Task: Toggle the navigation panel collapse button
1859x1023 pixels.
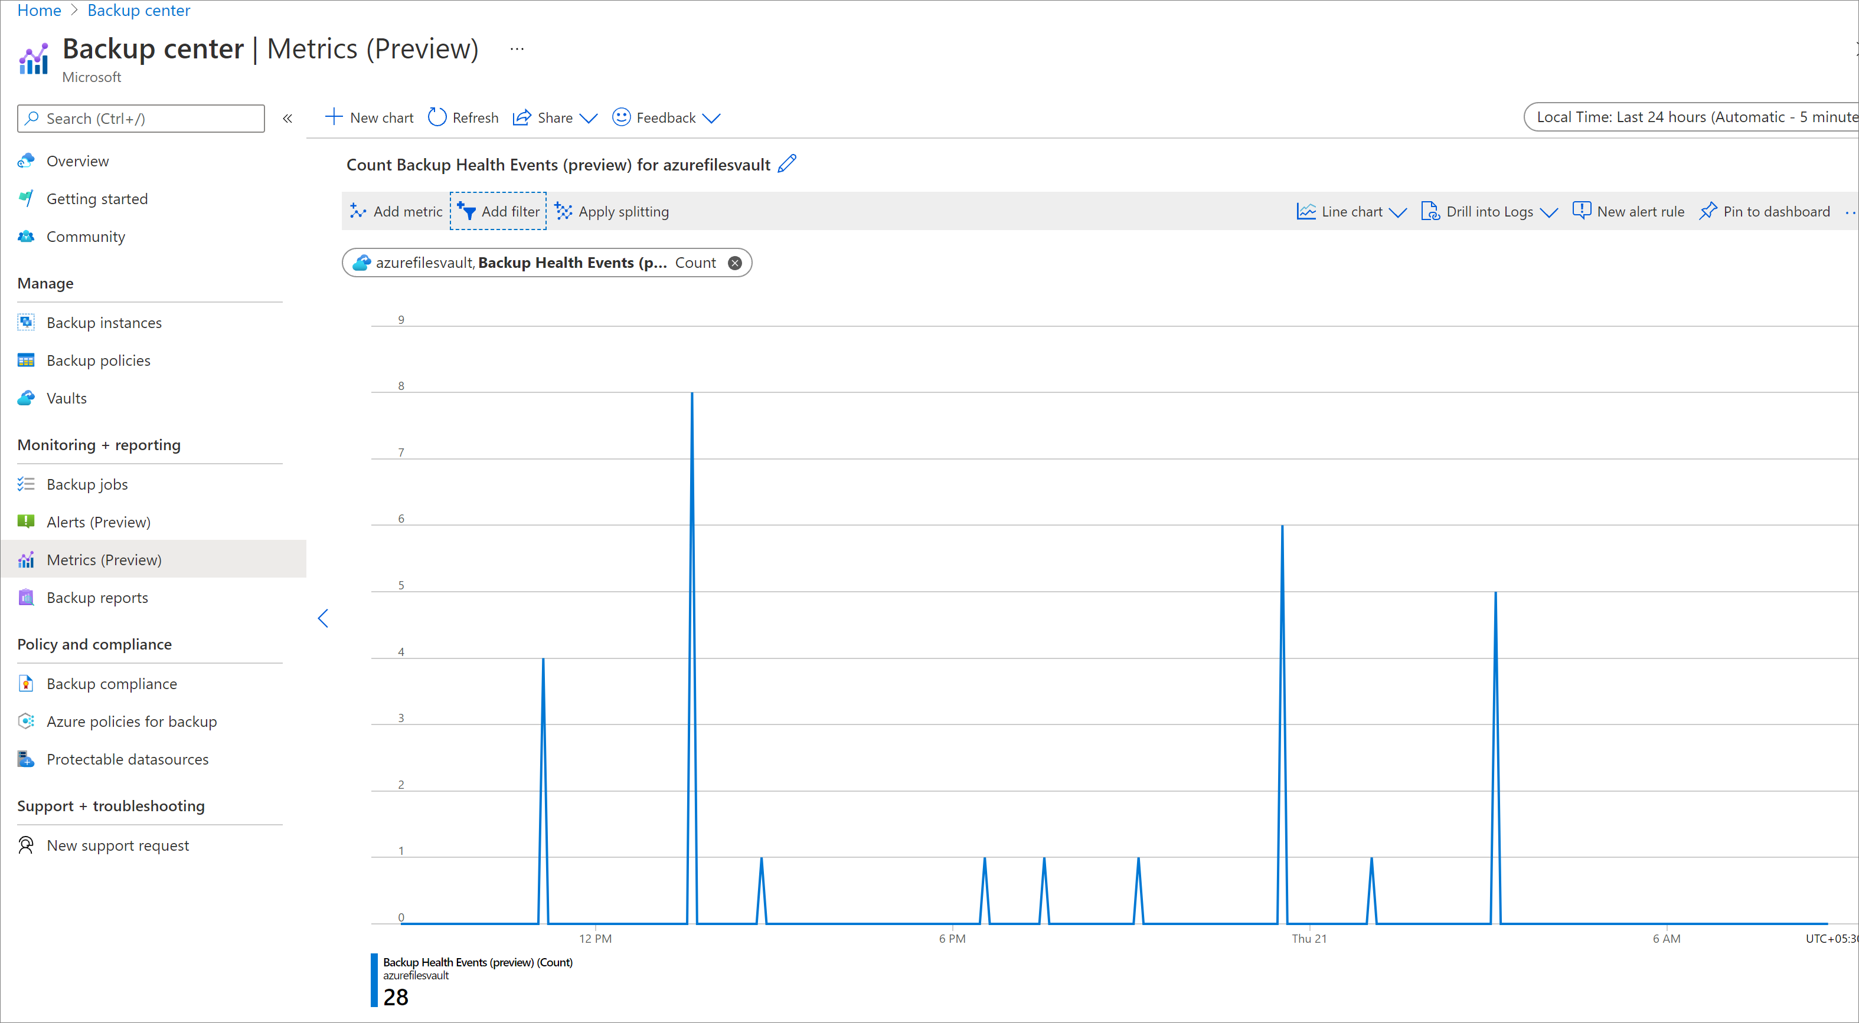Action: click(287, 117)
